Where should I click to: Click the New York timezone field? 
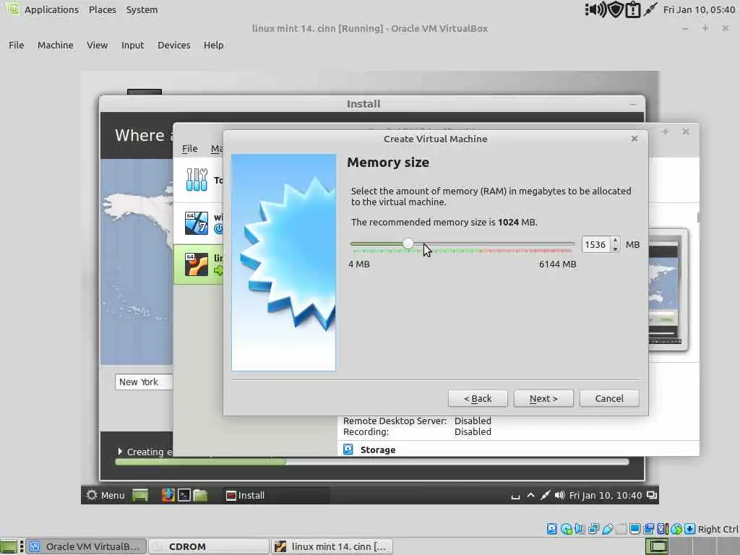point(144,382)
